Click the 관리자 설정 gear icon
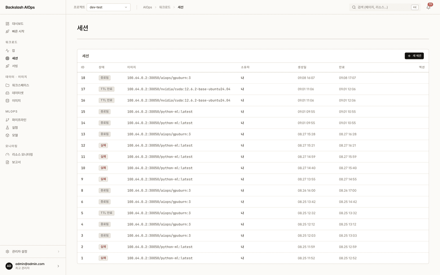This screenshot has width=440, height=275. (8, 252)
